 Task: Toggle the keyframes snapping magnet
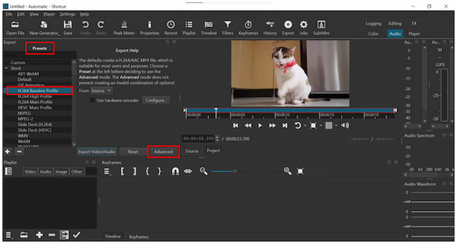pyautogui.click(x=174, y=171)
